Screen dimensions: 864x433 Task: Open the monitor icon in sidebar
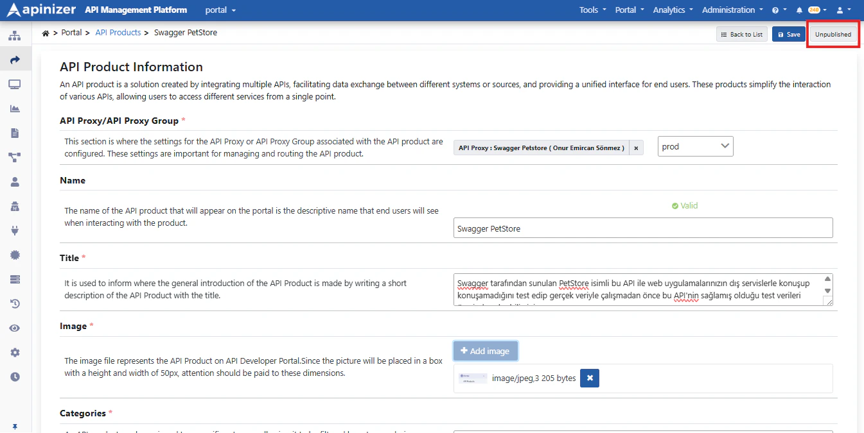(x=15, y=84)
